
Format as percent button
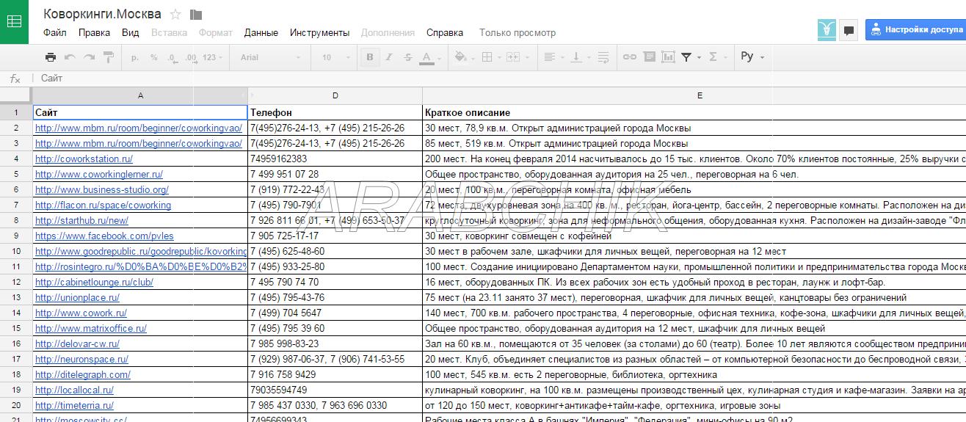[153, 57]
